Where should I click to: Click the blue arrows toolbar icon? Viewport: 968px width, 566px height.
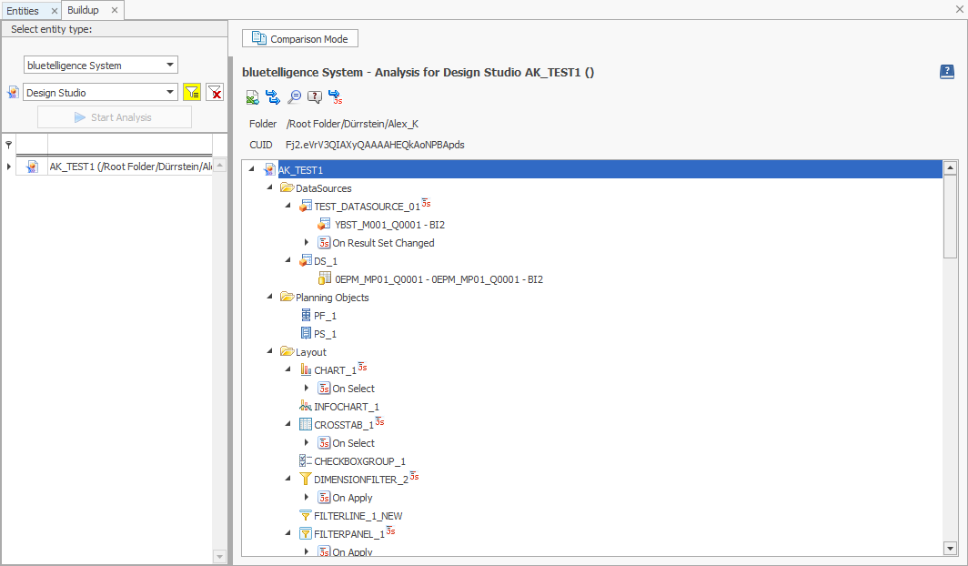click(x=273, y=97)
